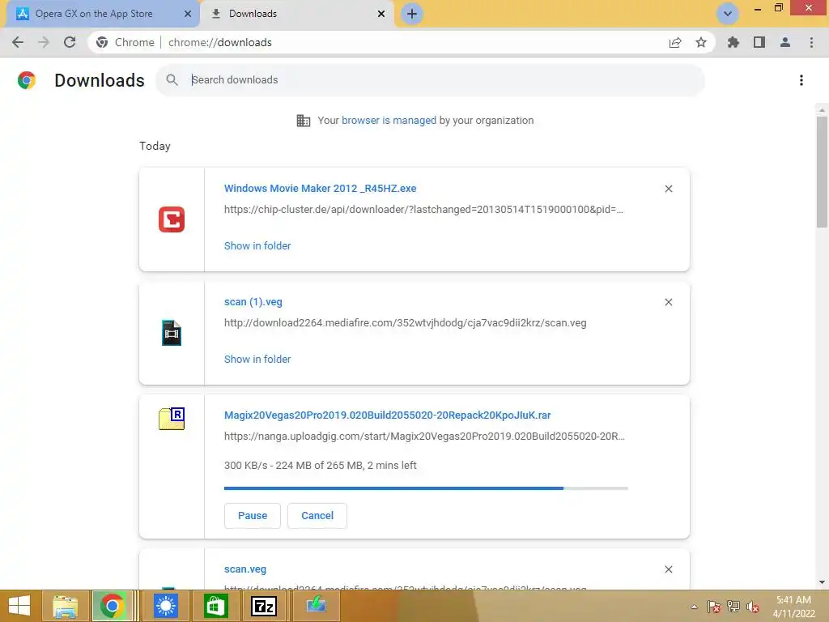The height and width of the screenshot is (622, 829).
Task: Click the Magix Vegas Pro rar file link
Action: tap(387, 415)
